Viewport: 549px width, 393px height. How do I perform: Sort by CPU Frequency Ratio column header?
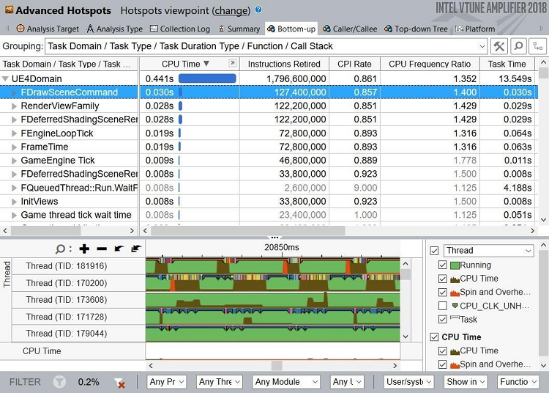pos(430,64)
